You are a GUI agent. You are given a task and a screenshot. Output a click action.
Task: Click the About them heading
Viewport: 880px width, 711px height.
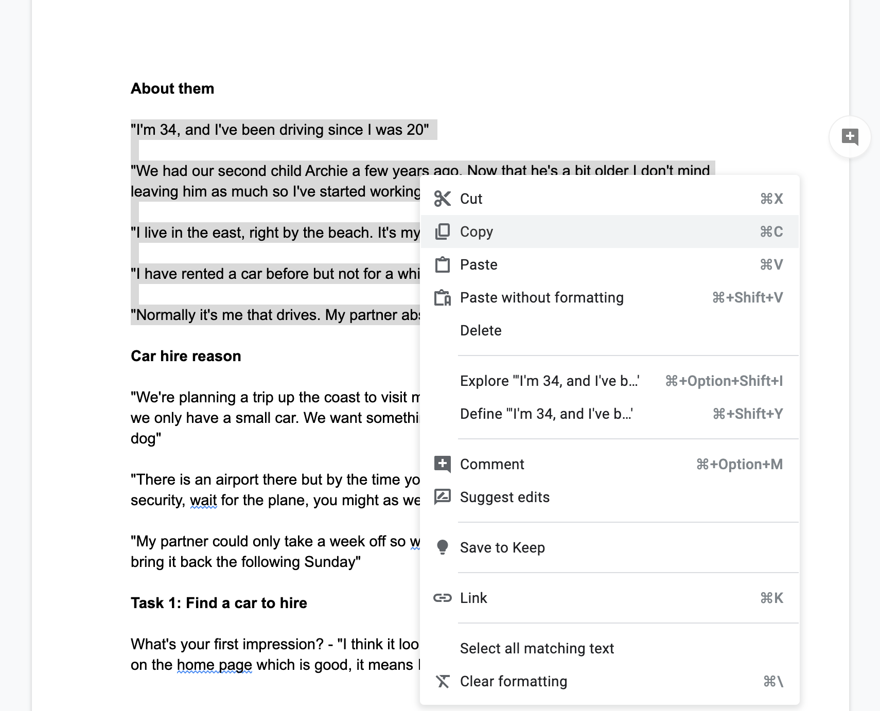(x=172, y=88)
